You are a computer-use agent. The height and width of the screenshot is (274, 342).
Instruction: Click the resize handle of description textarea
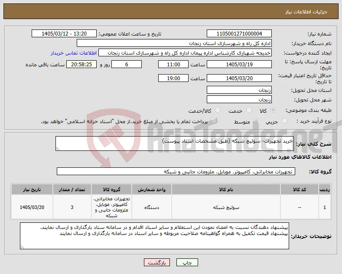(58, 149)
